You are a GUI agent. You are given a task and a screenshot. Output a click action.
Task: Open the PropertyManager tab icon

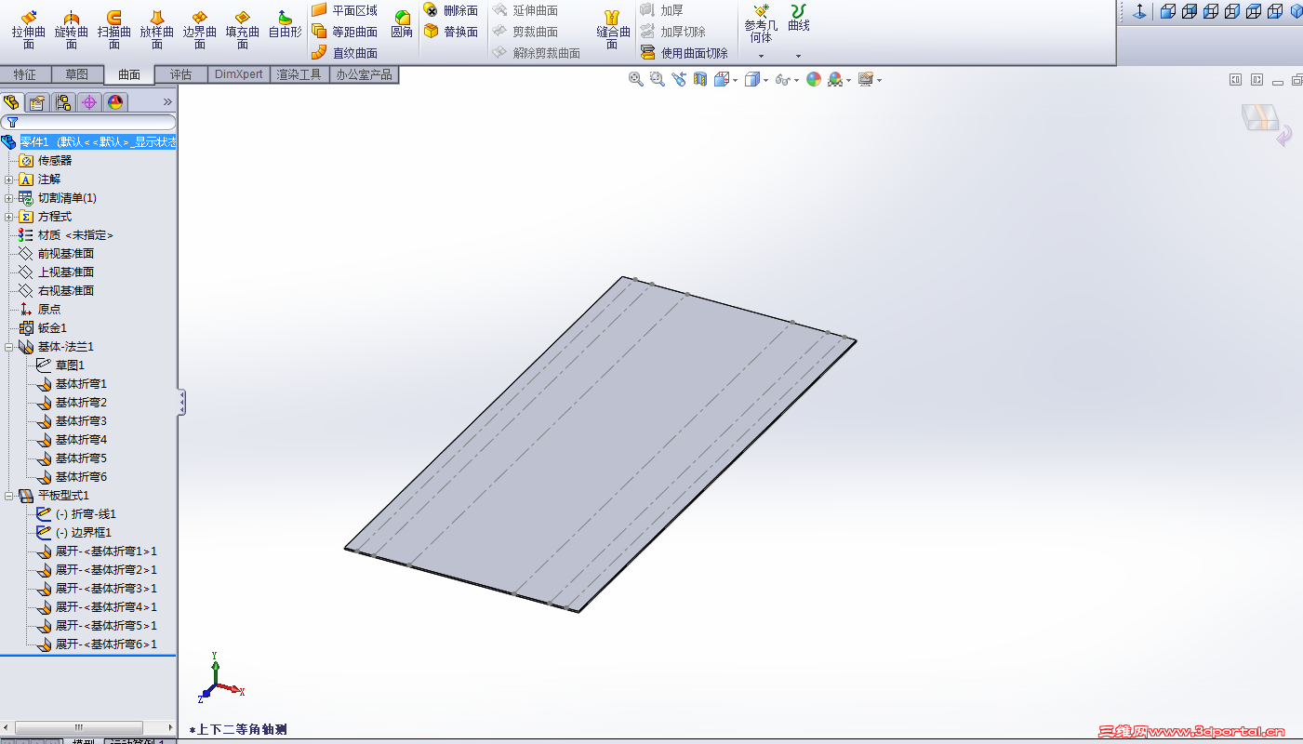[37, 102]
